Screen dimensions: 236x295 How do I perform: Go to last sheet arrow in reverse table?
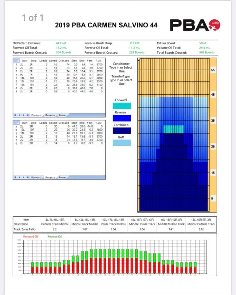pos(28,177)
